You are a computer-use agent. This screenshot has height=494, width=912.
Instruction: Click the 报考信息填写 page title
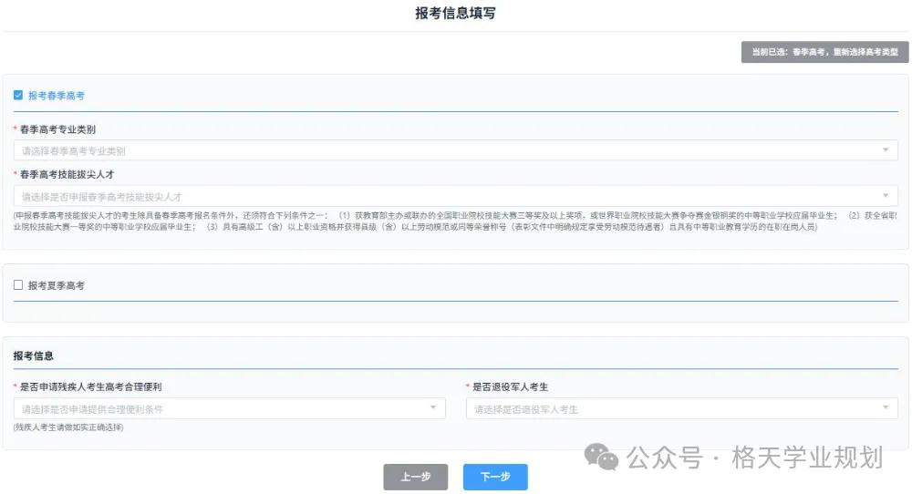[x=455, y=14]
